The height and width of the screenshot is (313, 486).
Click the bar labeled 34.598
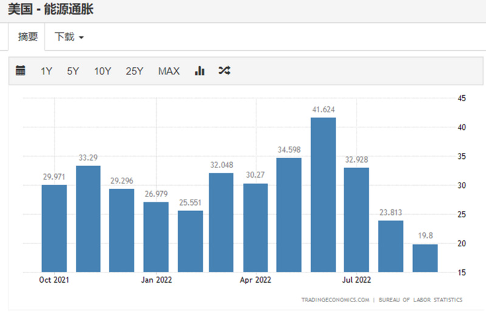(289, 215)
